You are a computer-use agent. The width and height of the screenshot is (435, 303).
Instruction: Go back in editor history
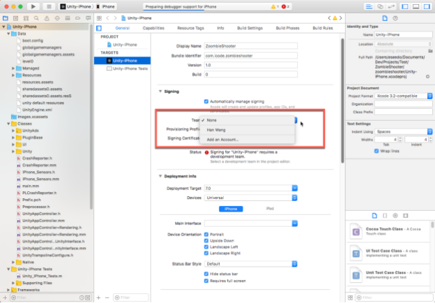click(x=107, y=18)
